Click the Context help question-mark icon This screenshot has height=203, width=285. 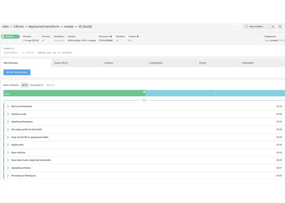(138, 37)
